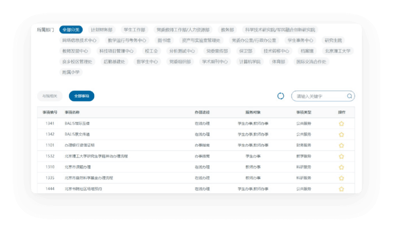This screenshot has height=232, width=393.
Task: Open the 办理银行资信证明 item
Action: (80, 145)
